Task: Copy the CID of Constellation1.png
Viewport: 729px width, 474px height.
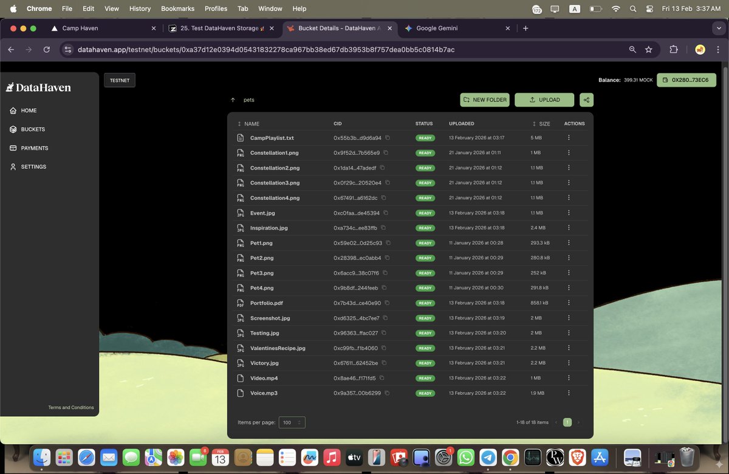Action: tap(386, 153)
